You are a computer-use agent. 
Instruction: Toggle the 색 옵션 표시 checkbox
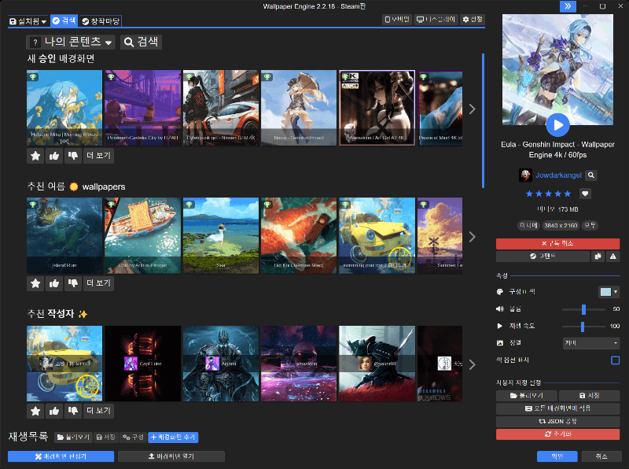[615, 360]
